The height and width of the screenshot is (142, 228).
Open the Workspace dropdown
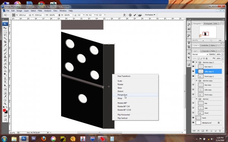[150, 15]
